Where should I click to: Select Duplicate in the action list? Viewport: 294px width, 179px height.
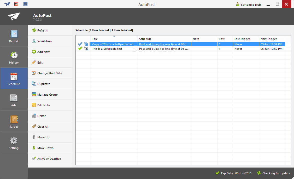click(50, 84)
